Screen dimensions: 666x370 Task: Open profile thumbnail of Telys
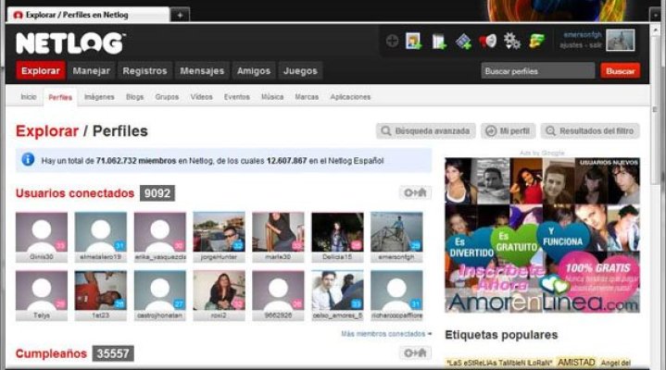point(42,290)
